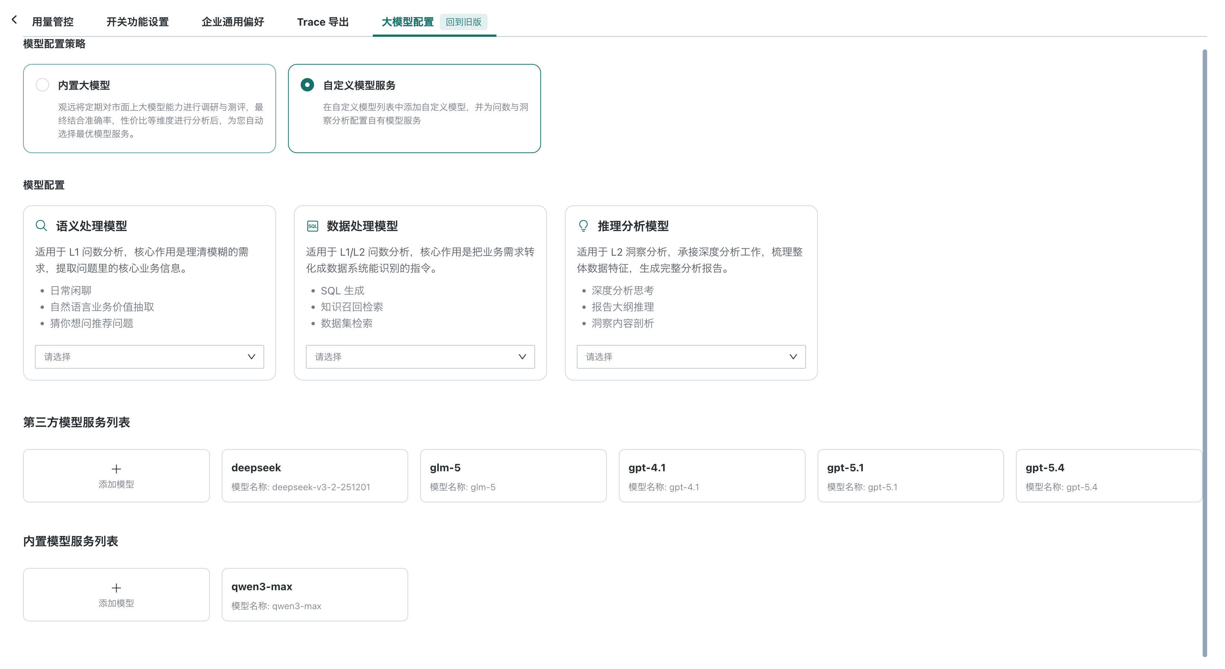Viewport: 1225px width, 669px height.
Task: Click the 内置模型服务列表 section heading
Action: coord(70,541)
